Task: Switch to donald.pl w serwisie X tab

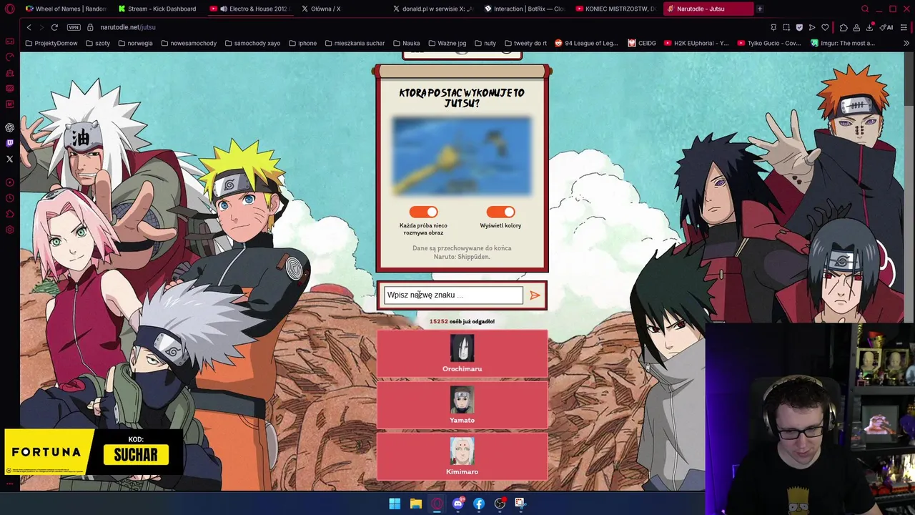Action: 432,9
